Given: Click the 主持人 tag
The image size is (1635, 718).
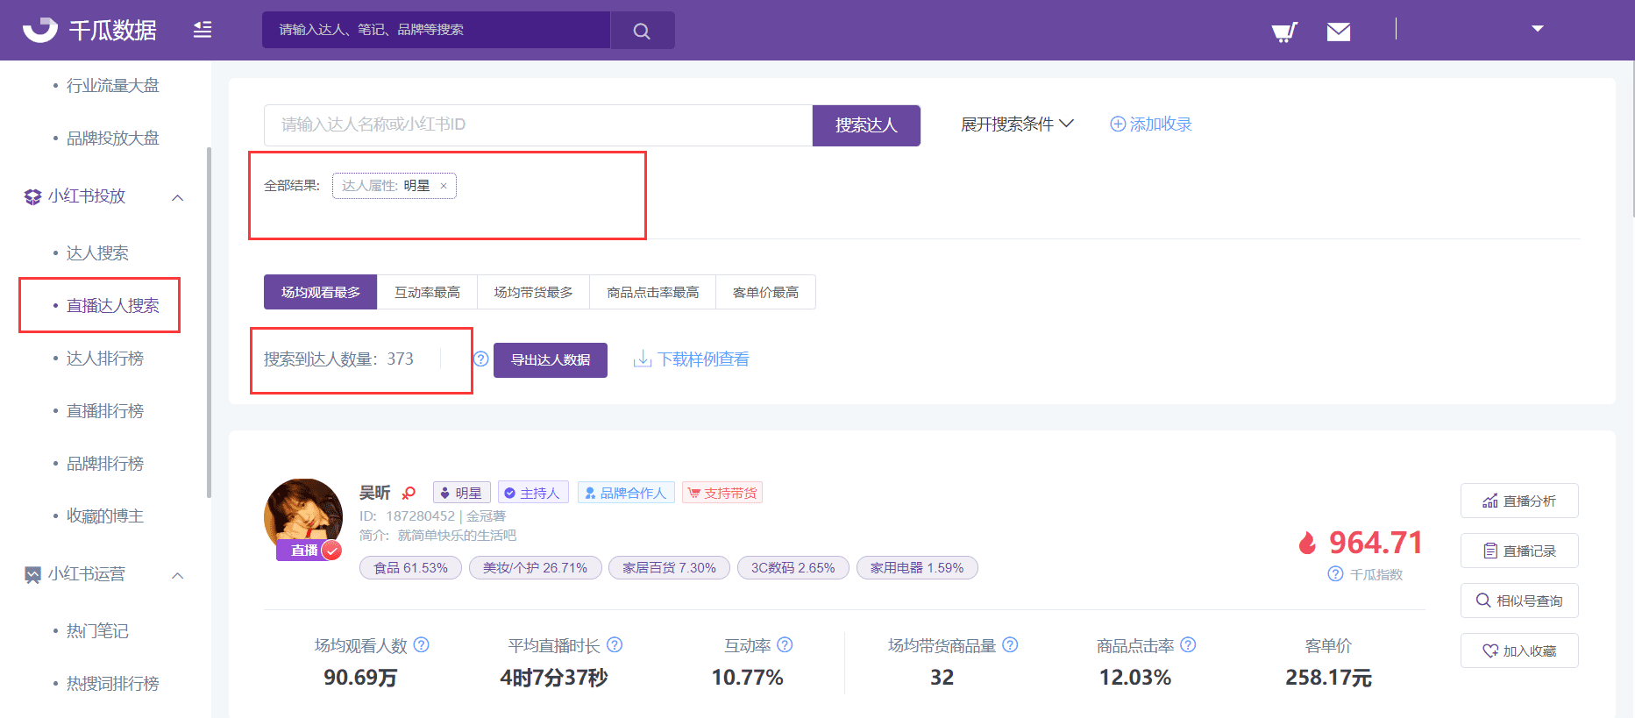Looking at the screenshot, I should (533, 493).
